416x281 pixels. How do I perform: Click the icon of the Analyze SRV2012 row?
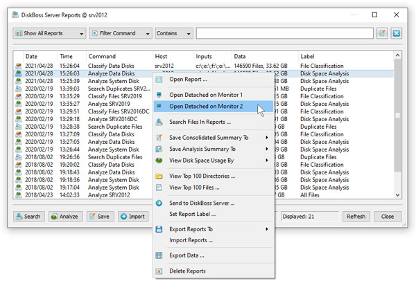coord(19,195)
